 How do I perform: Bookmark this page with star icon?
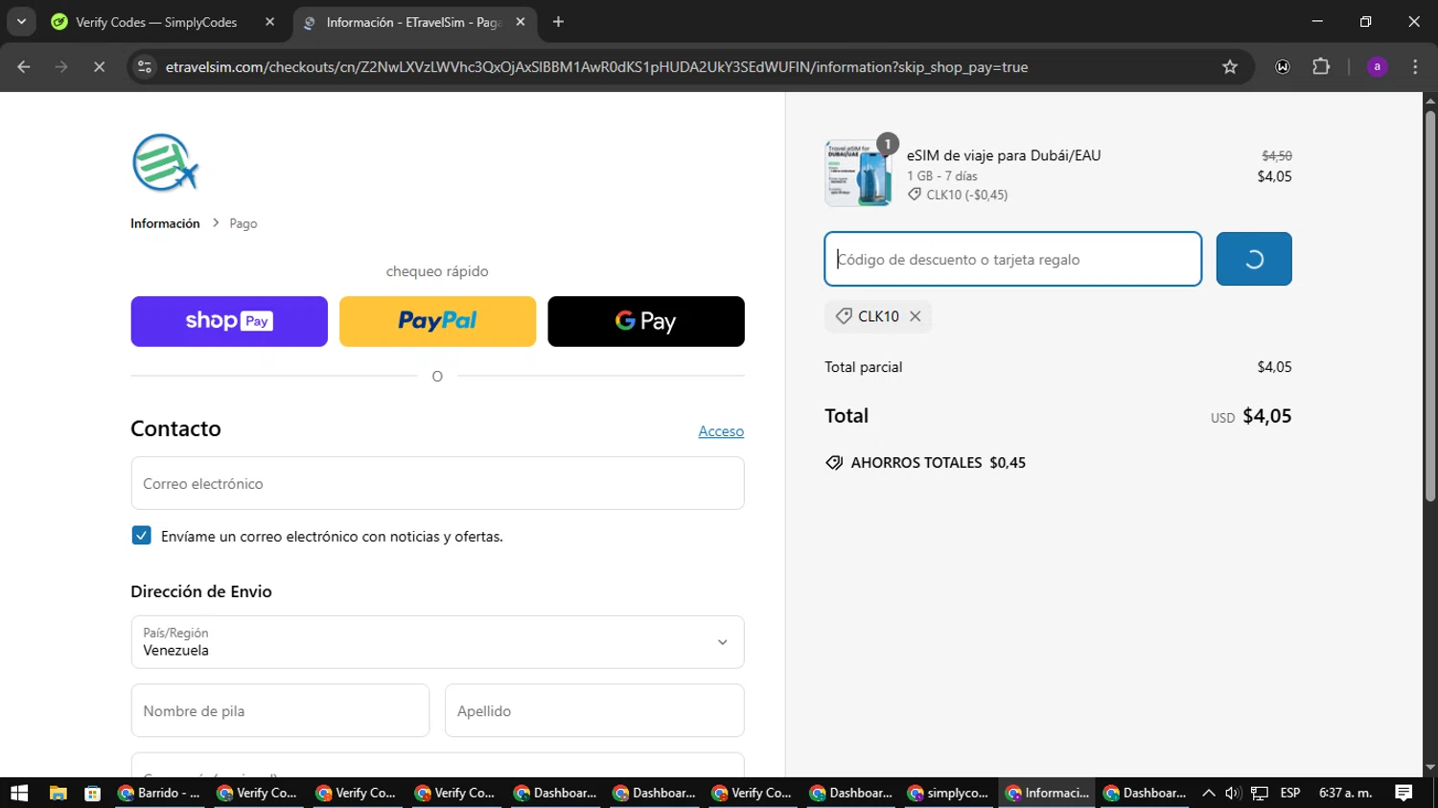(x=1230, y=67)
